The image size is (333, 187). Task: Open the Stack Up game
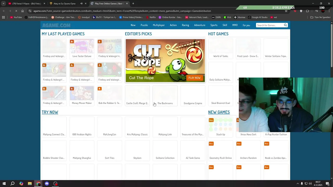point(221,127)
